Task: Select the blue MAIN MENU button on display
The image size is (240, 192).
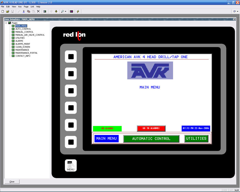Action: click(x=107, y=139)
